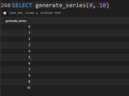Select the result cell with value 5

(x=16, y=57)
